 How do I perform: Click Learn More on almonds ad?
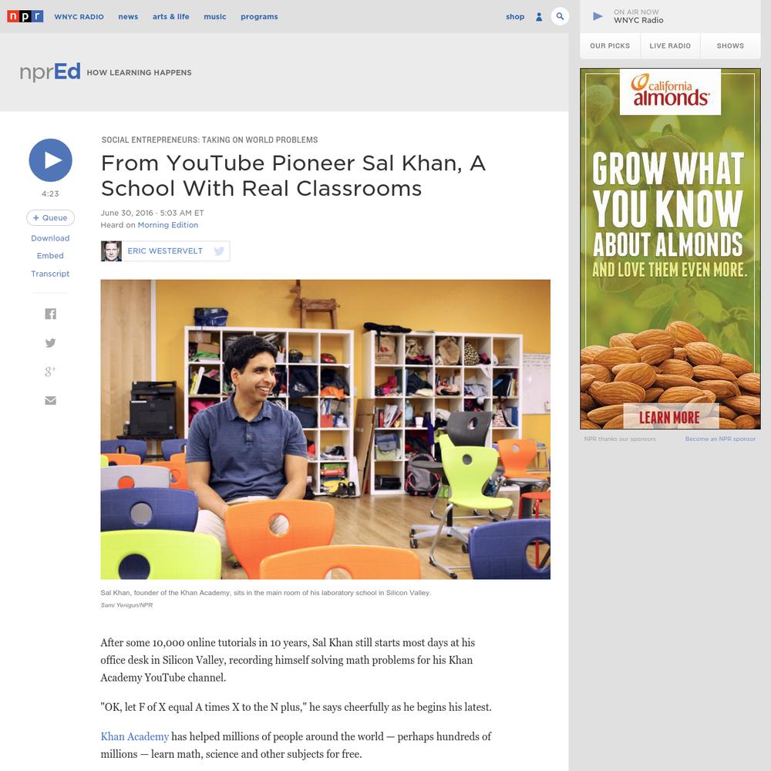pos(672,417)
